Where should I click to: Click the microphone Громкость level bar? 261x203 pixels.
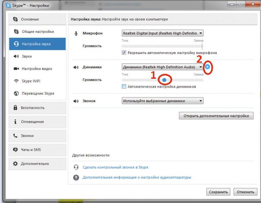[x=162, y=46]
